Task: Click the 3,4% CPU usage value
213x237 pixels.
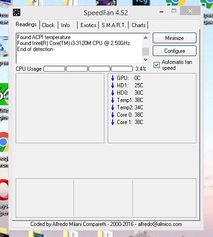Action: tap(141, 69)
